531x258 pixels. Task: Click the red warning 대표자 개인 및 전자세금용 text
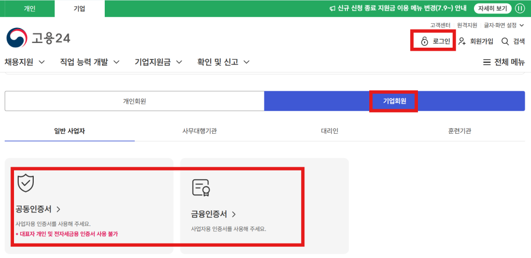pos(67,234)
